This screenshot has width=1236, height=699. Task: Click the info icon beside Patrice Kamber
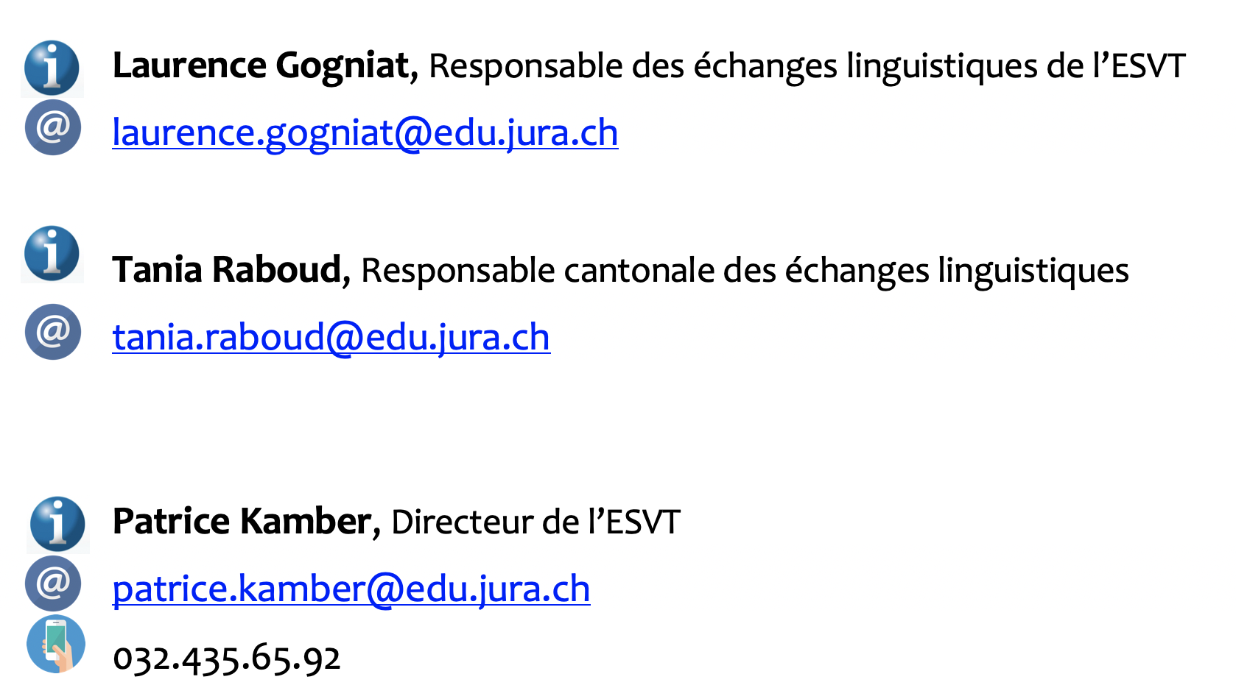tap(57, 524)
